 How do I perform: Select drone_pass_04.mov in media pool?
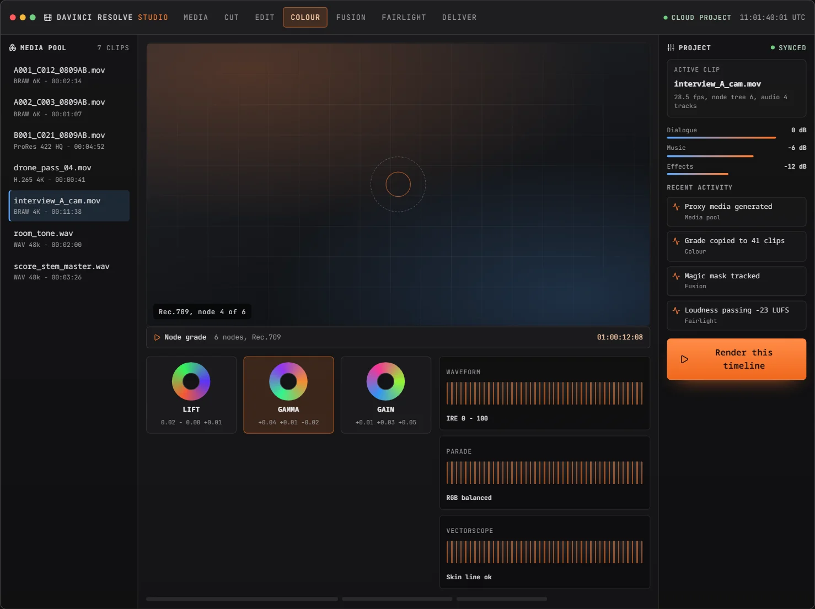tap(69, 174)
